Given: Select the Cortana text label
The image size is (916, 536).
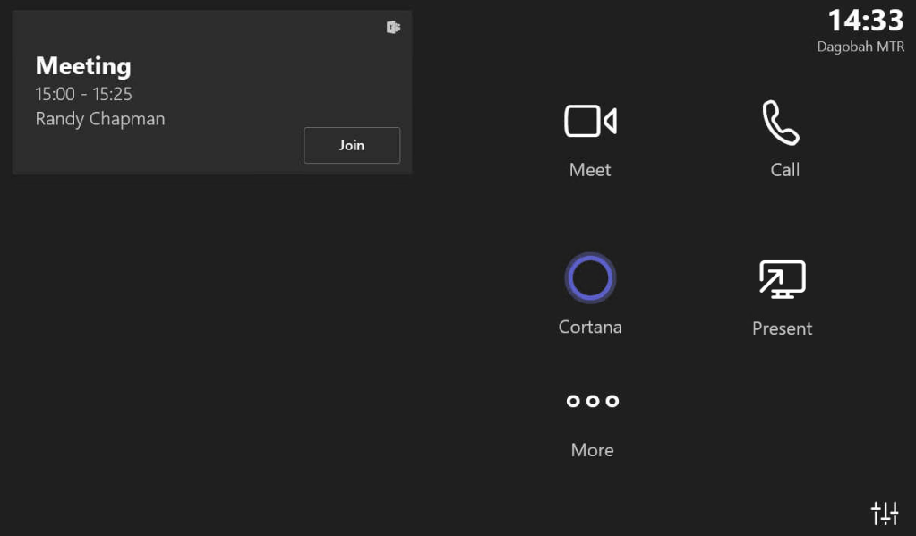Looking at the screenshot, I should [x=590, y=327].
